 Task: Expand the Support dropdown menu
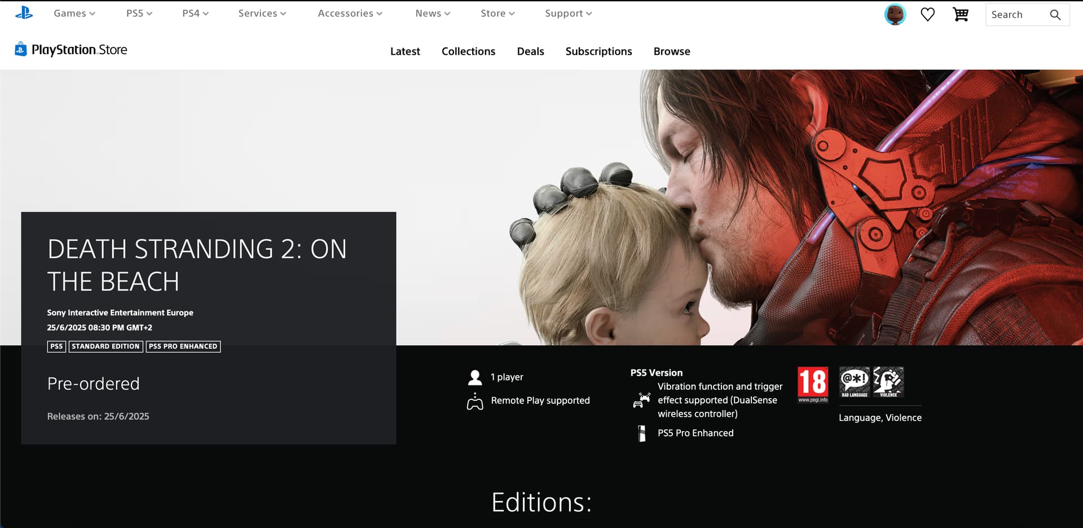(x=569, y=14)
